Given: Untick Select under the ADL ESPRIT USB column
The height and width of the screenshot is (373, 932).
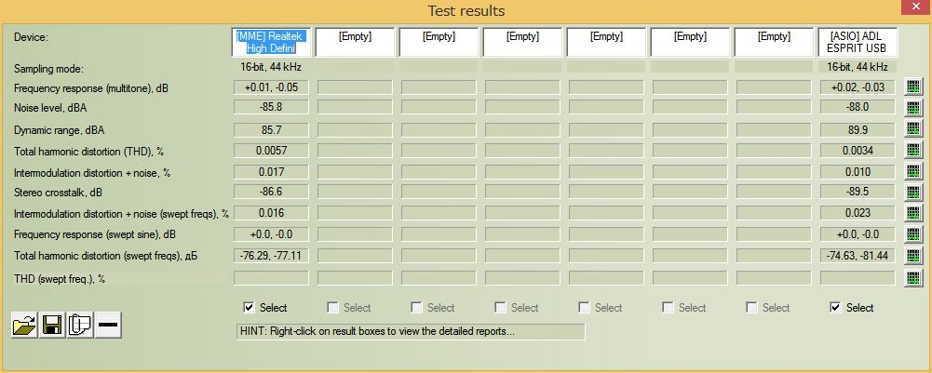Looking at the screenshot, I should coord(835,307).
